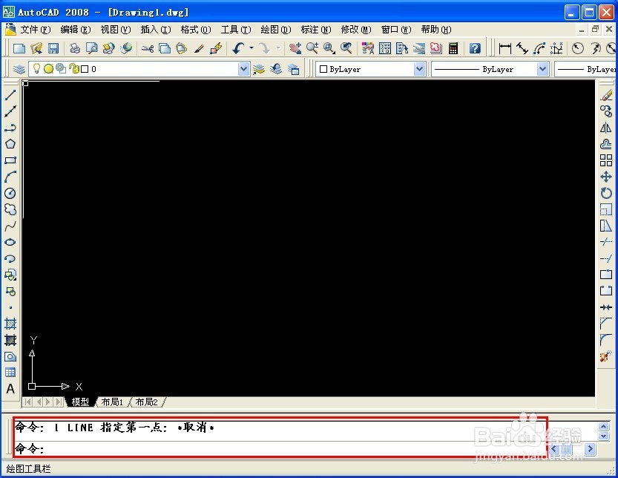618x478 pixels.
Task: Click the Match Properties brush icon
Action: pos(199,48)
